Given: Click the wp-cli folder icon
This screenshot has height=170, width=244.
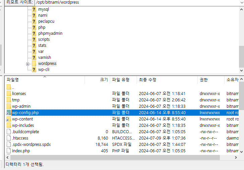Looking at the screenshot, I should pos(34,70).
